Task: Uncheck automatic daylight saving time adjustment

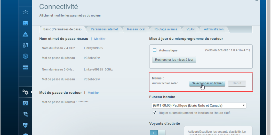Action: pos(155,113)
